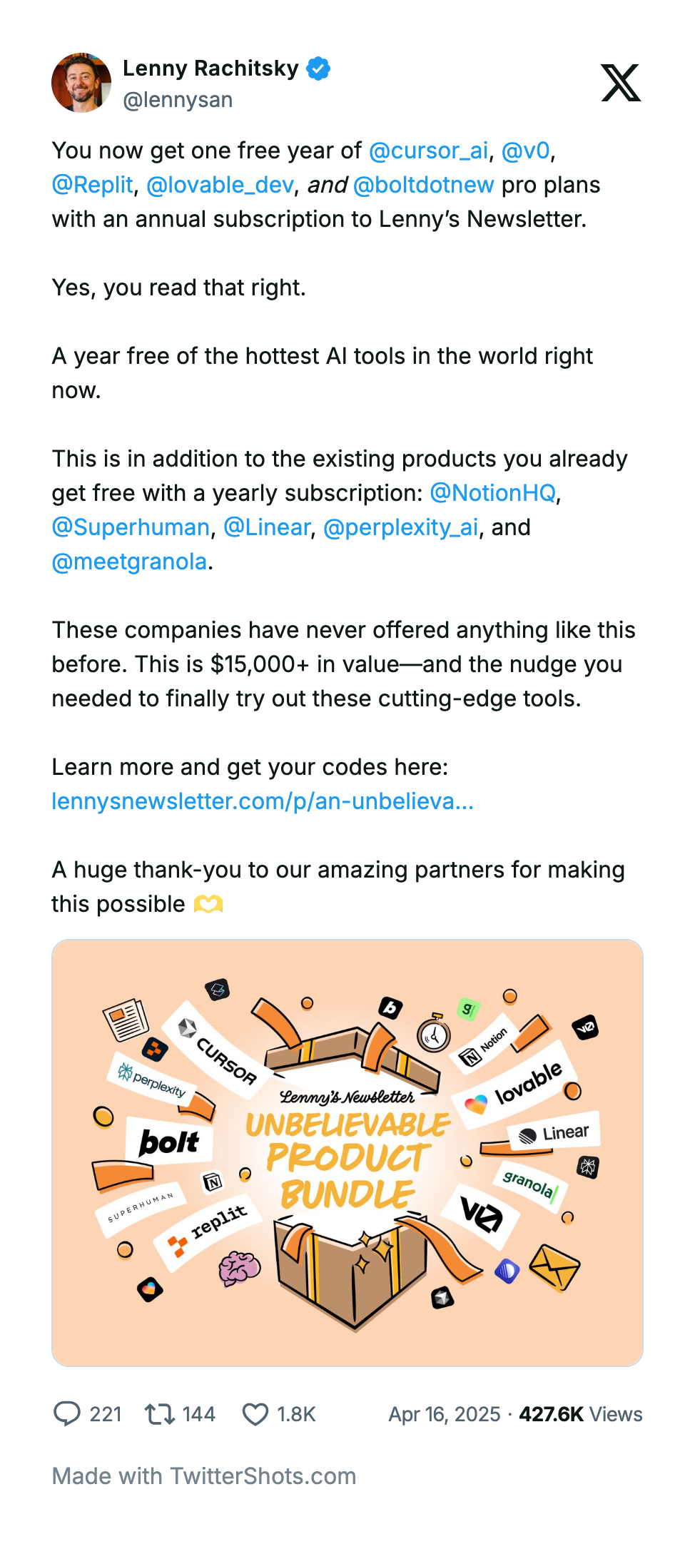Visit the @boltdotnew profile mention
Image resolution: width=695 pixels, height=1544 pixels.
click(423, 185)
